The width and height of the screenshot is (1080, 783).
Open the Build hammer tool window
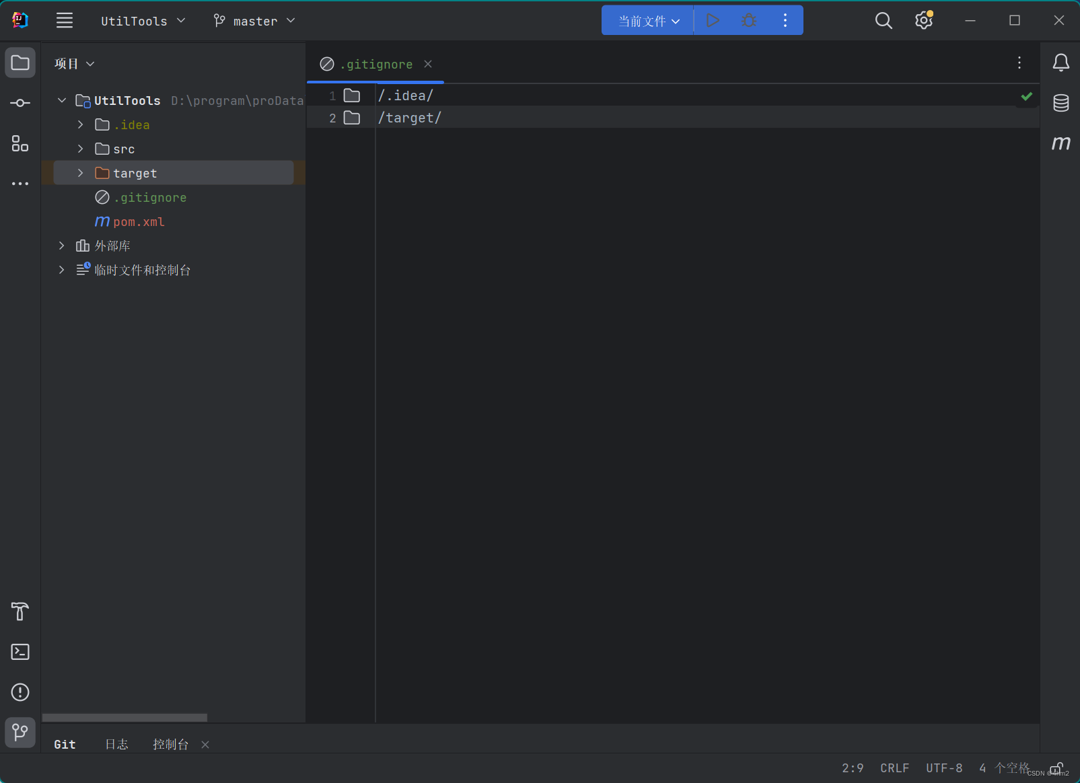click(x=20, y=611)
